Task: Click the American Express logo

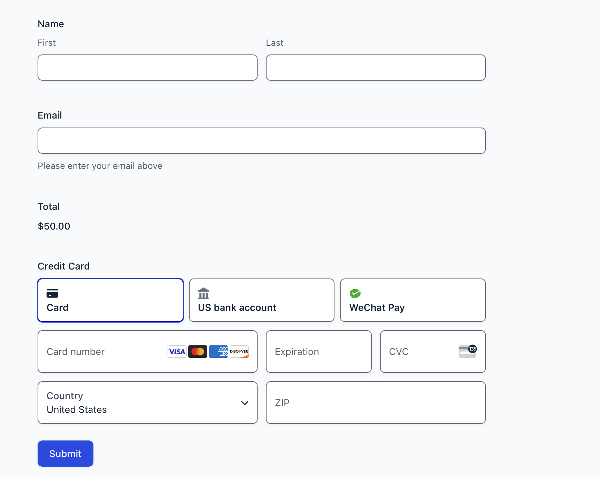Action: [x=218, y=352]
